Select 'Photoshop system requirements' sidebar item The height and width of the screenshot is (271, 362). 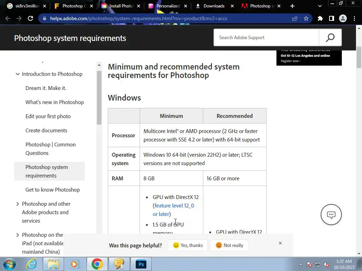click(49, 171)
